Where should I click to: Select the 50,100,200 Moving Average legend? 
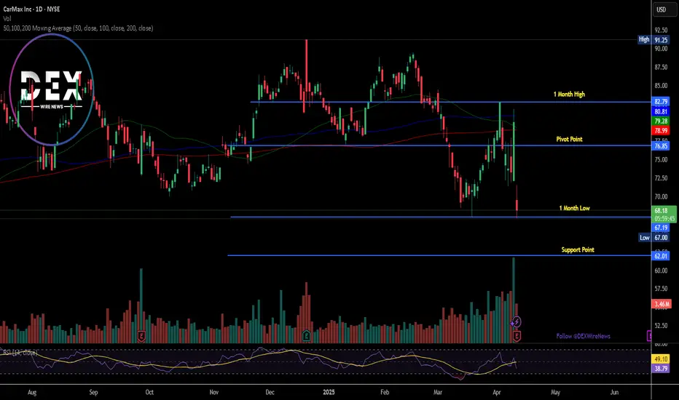(78, 28)
